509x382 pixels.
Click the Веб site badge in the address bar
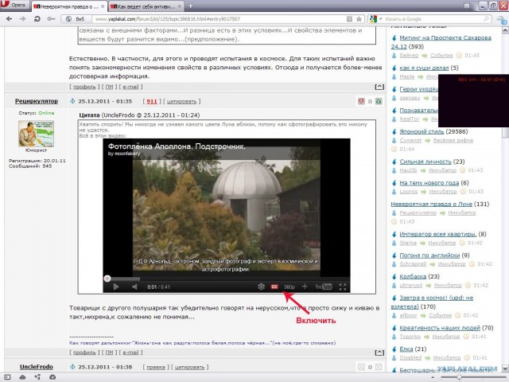[76, 19]
